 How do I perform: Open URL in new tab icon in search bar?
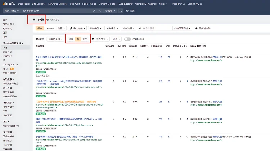click(x=94, y=11)
